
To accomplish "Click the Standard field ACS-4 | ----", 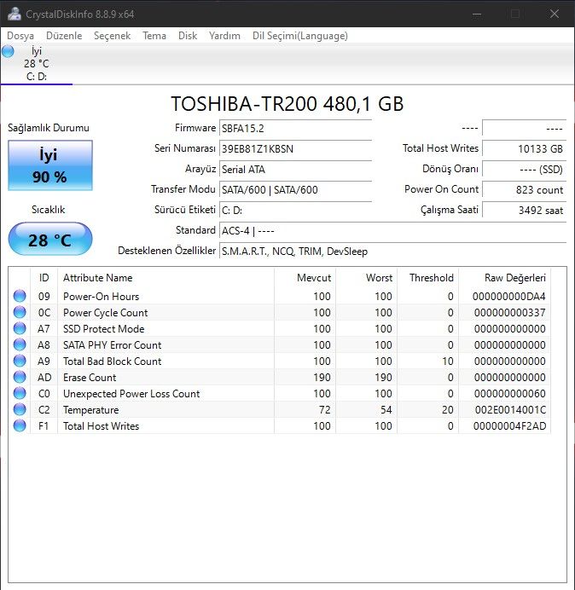I will 392,231.
